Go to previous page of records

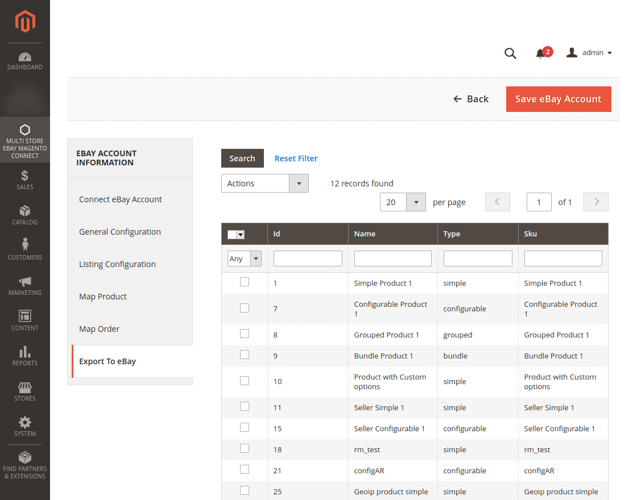coord(497,202)
